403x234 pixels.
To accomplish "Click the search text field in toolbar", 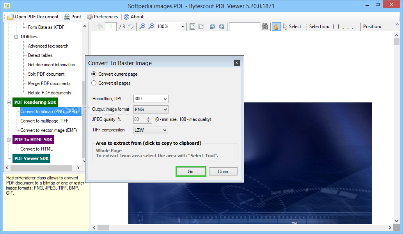I will [245, 27].
